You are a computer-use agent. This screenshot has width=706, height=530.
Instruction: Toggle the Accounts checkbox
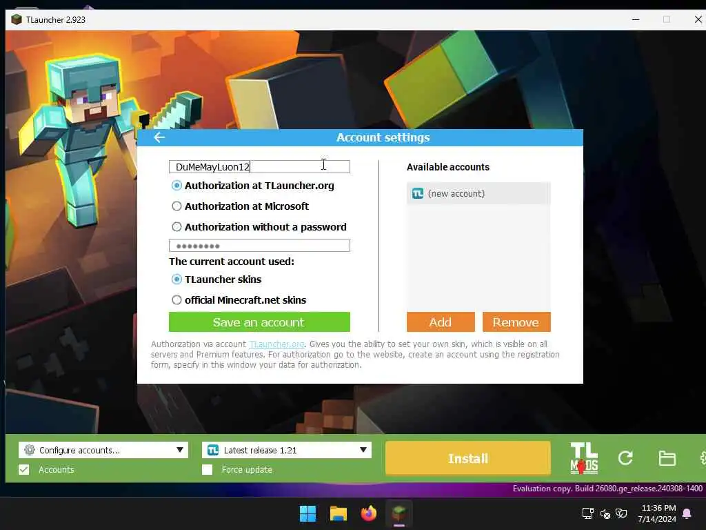(24, 469)
